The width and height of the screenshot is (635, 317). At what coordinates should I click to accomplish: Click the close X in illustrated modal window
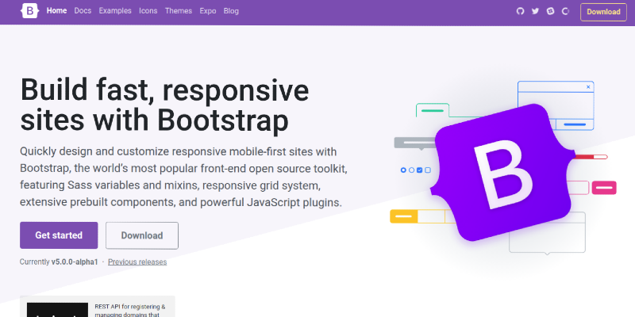tap(587, 86)
